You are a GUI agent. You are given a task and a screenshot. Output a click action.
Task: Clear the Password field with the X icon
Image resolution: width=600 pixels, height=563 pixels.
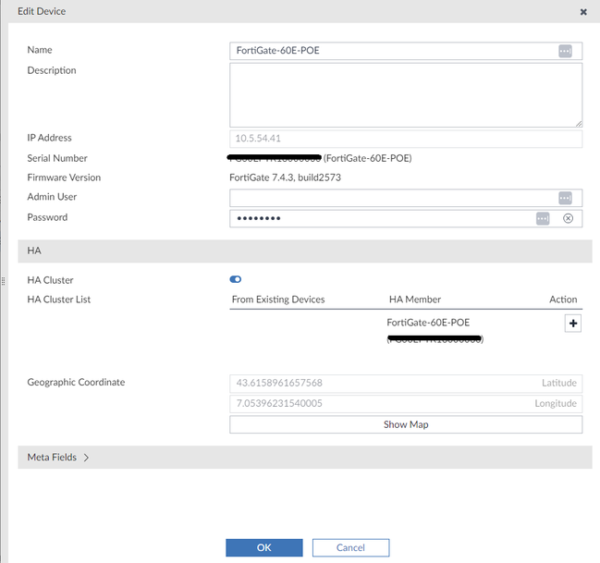point(568,218)
